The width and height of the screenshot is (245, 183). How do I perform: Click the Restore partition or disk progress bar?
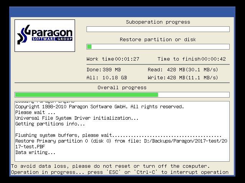point(158,47)
